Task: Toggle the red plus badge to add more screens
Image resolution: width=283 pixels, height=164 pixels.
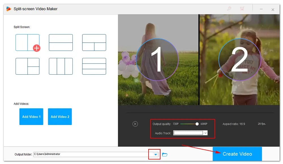Action: click(37, 48)
